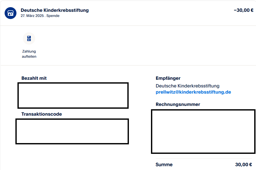
Task: Click the −30,00 € amount in the header
Action: (x=243, y=10)
